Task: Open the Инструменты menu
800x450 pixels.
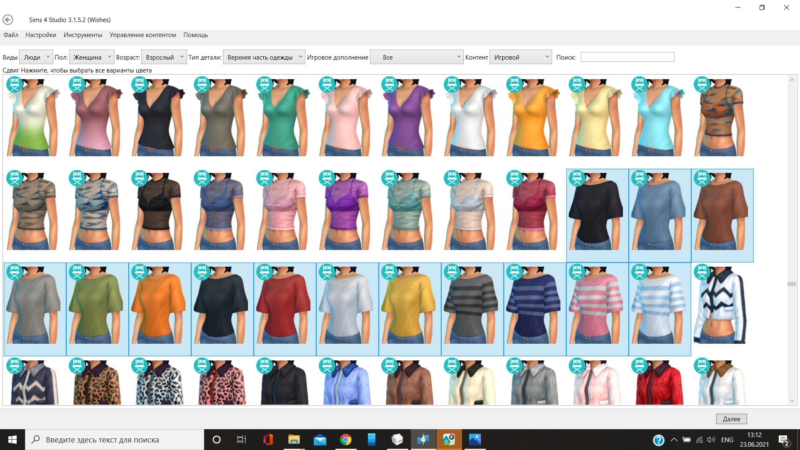Action: coord(82,35)
